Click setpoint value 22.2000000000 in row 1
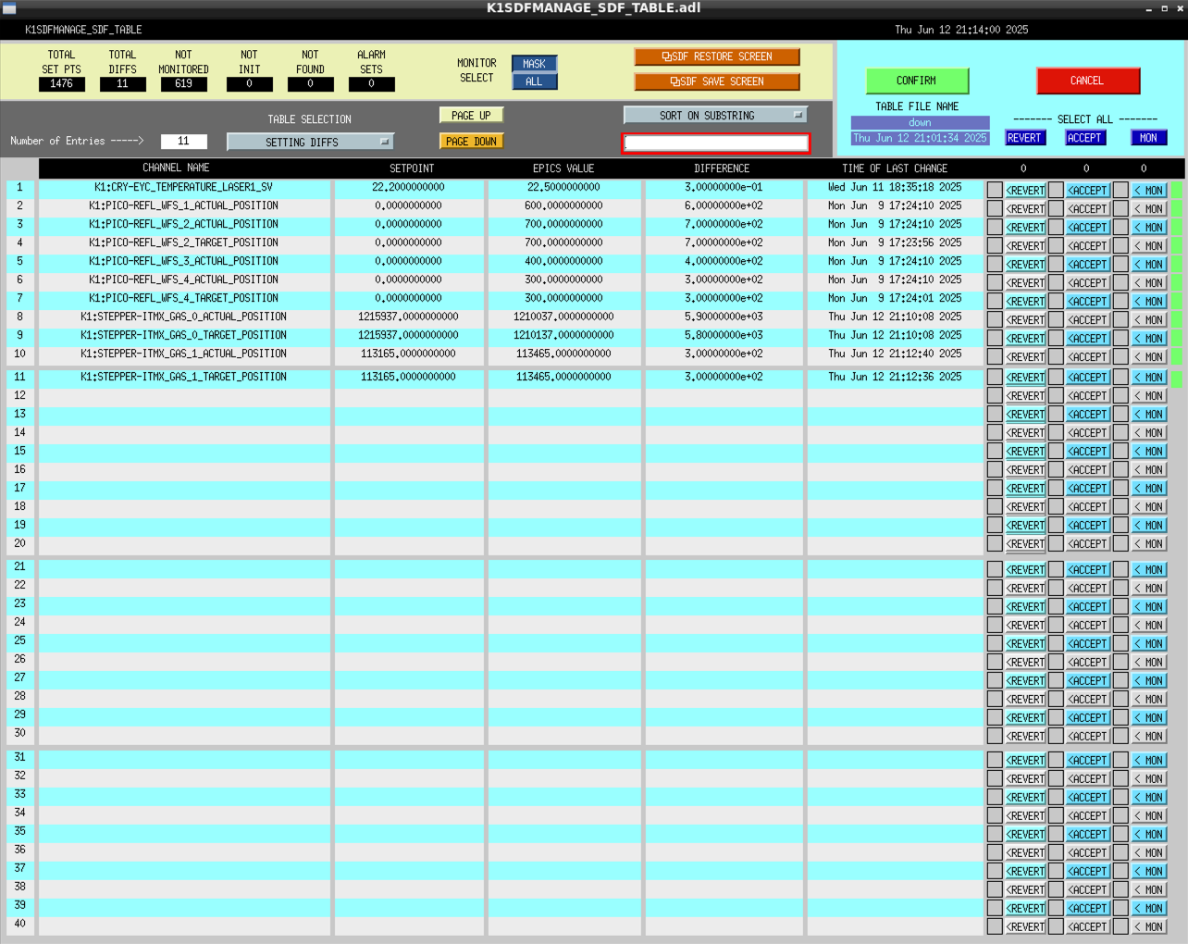The width and height of the screenshot is (1188, 944). pos(408,187)
